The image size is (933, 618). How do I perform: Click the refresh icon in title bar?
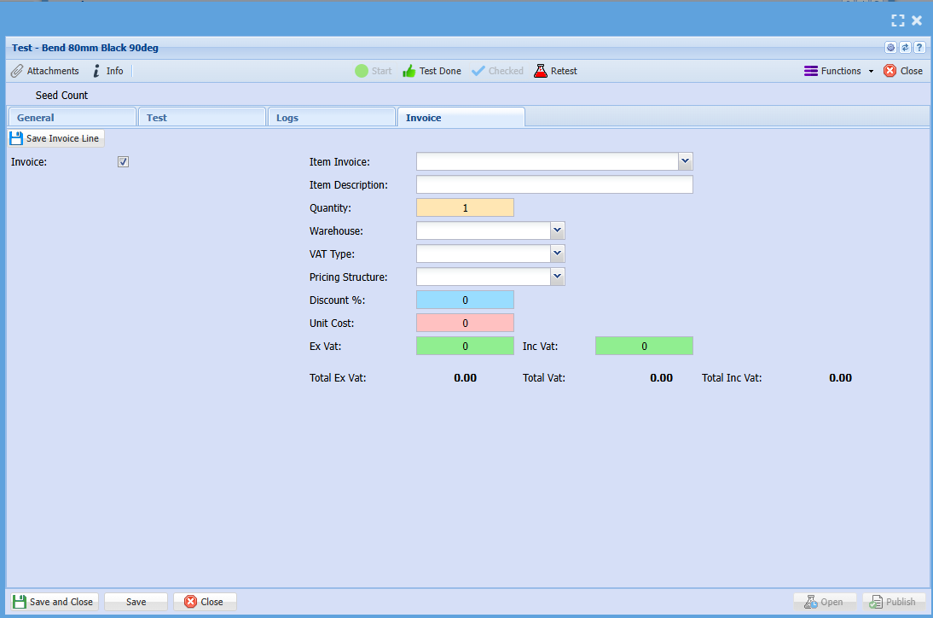pos(905,48)
